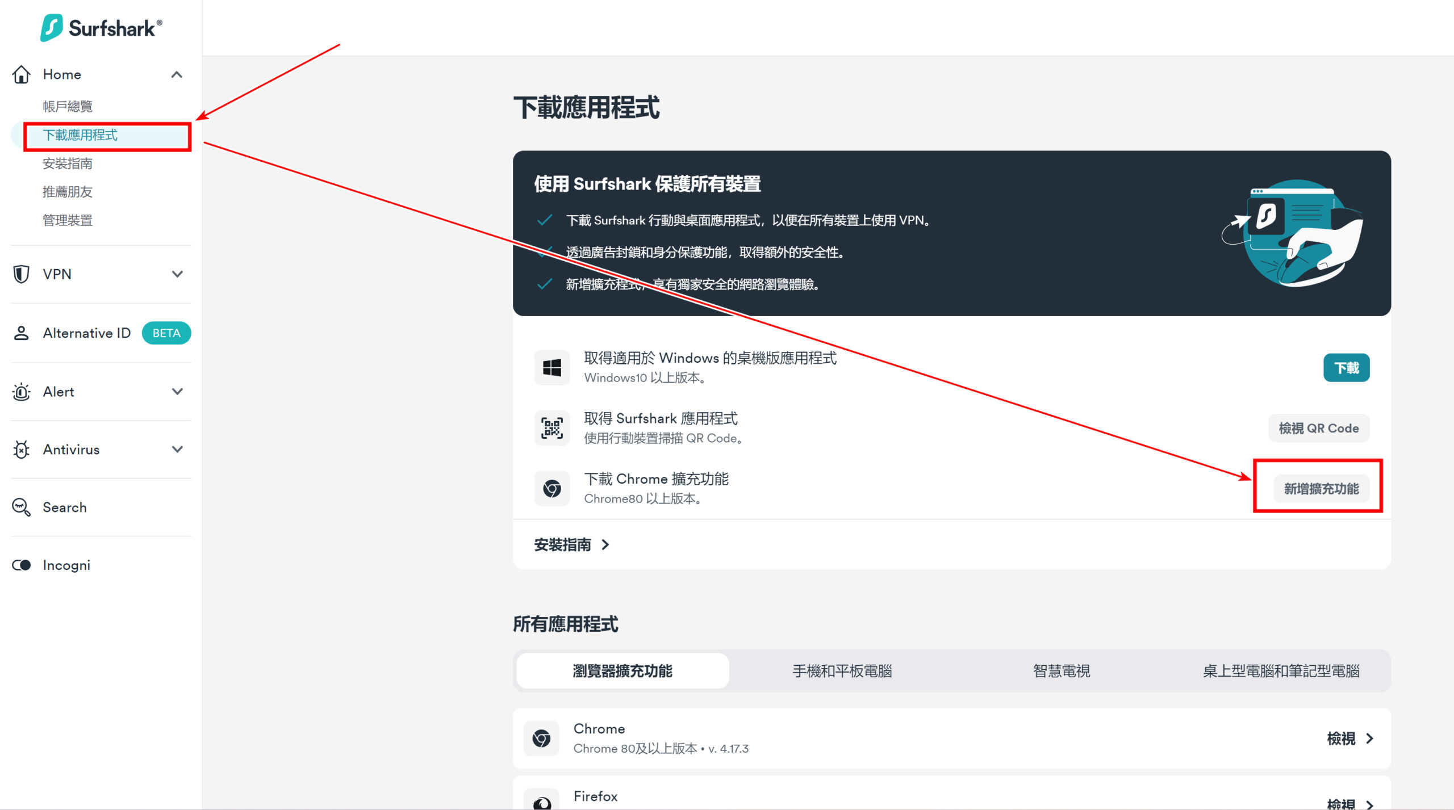This screenshot has height=810, width=1454.
Task: Click Chrome icon beside 下載 Chrome 擴充功能
Action: point(552,488)
